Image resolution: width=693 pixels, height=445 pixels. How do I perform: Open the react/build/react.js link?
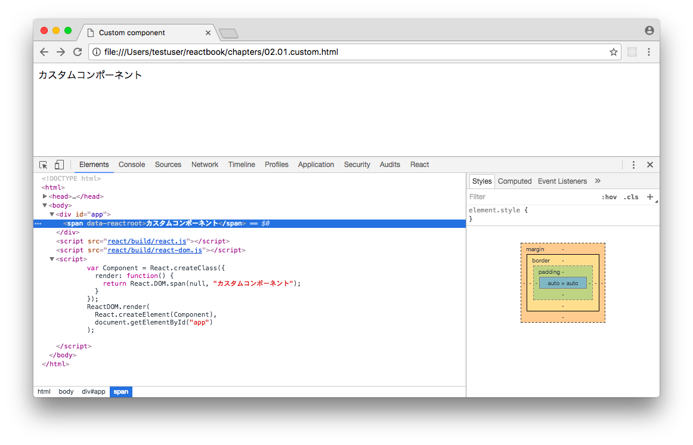[x=147, y=241]
